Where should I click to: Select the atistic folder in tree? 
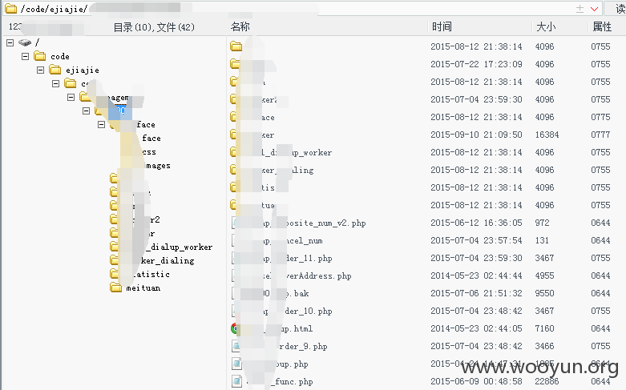pyautogui.click(x=151, y=275)
